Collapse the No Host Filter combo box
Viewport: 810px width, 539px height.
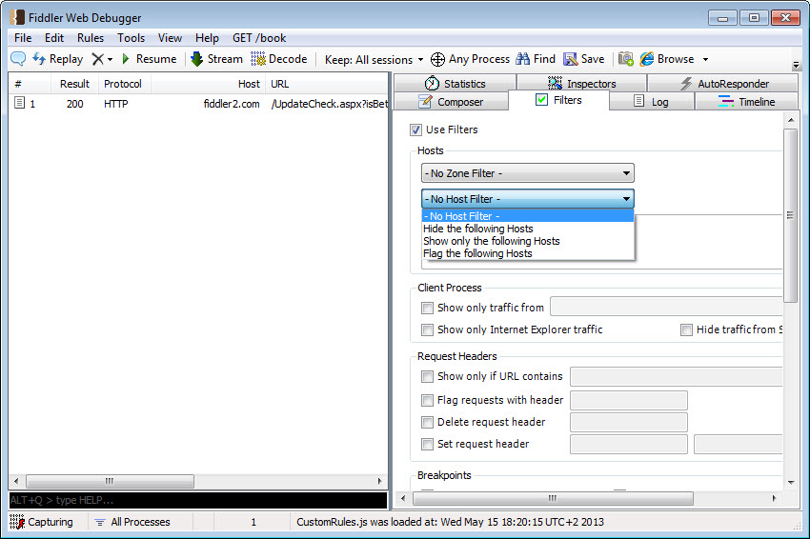[x=527, y=199]
